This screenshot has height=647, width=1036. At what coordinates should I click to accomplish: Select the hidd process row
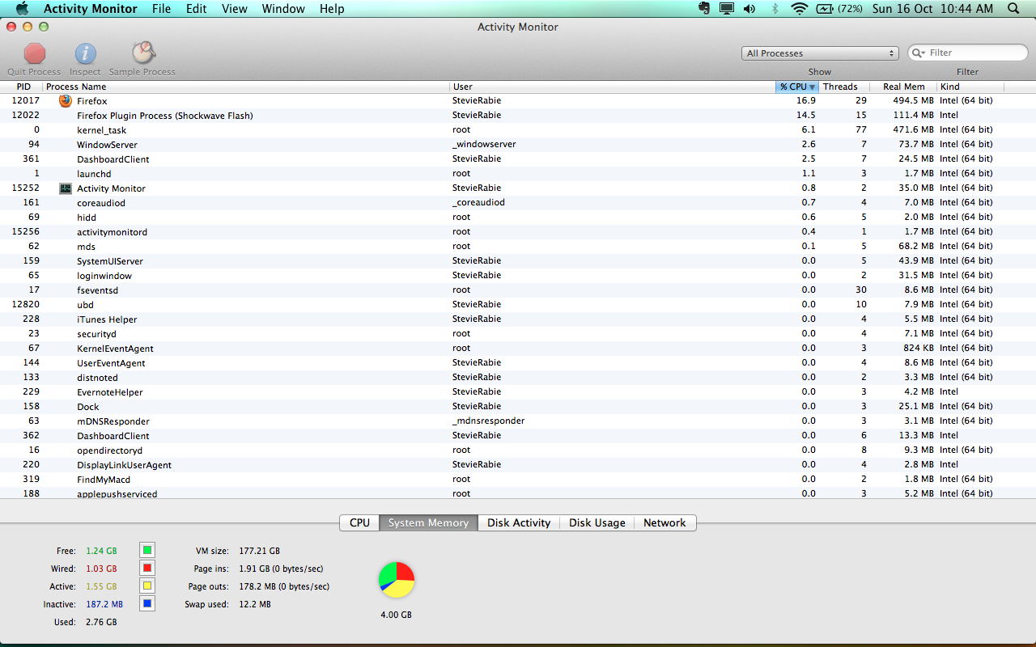[x=518, y=218]
